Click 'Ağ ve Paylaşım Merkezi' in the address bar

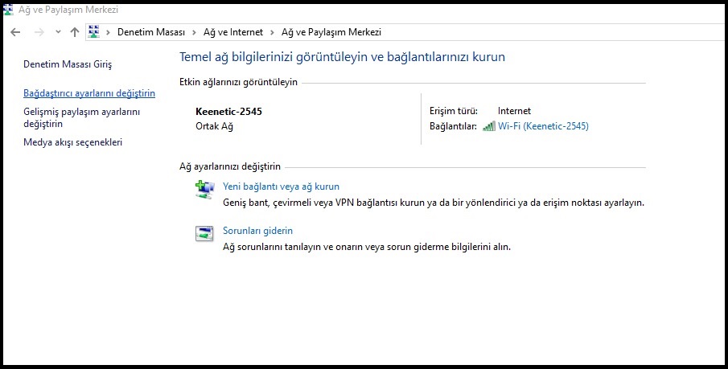pyautogui.click(x=331, y=32)
